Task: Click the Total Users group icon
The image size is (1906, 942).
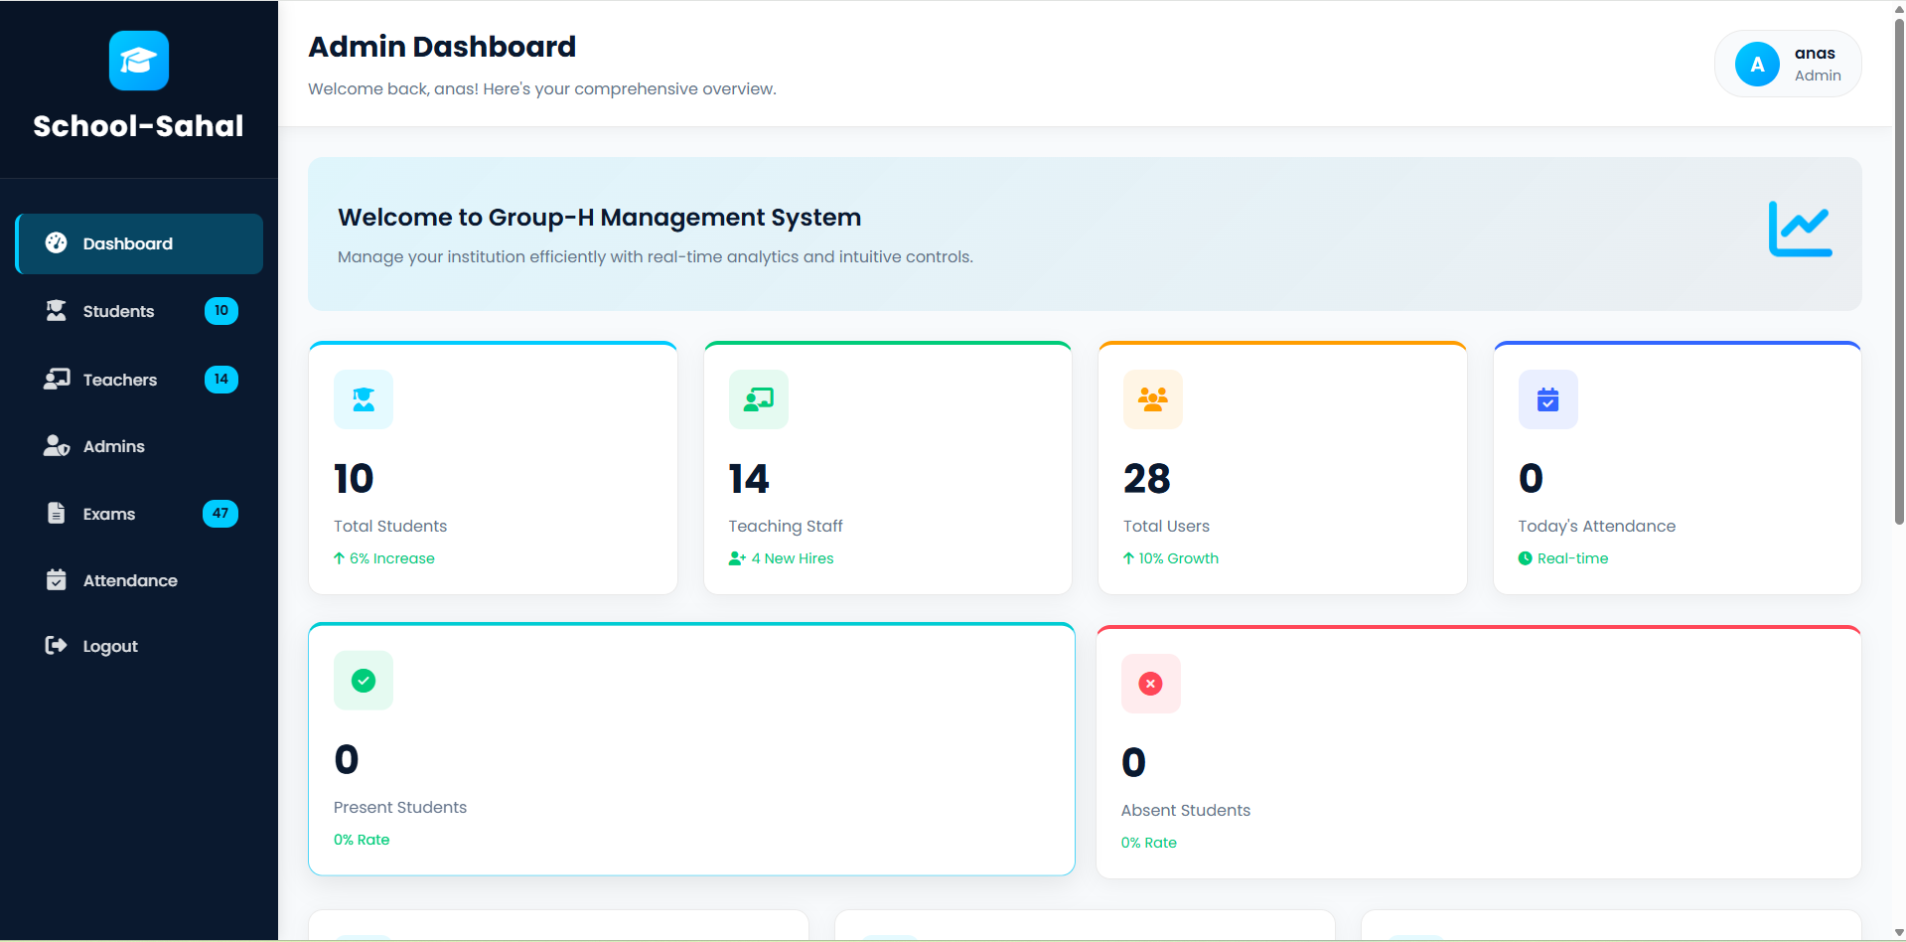Action: point(1152,399)
